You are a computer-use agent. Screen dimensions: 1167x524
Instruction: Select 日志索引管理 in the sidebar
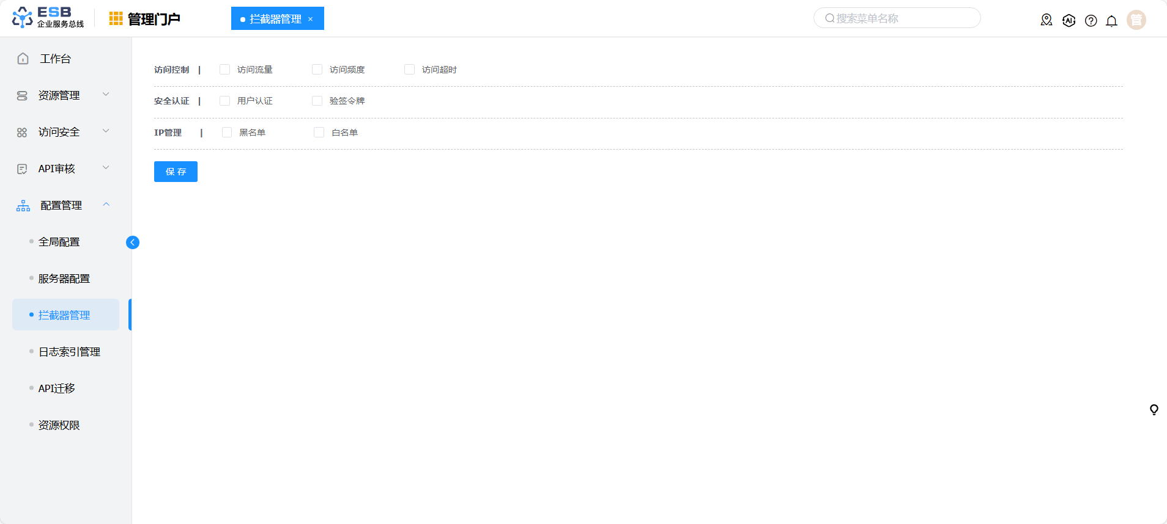69,352
